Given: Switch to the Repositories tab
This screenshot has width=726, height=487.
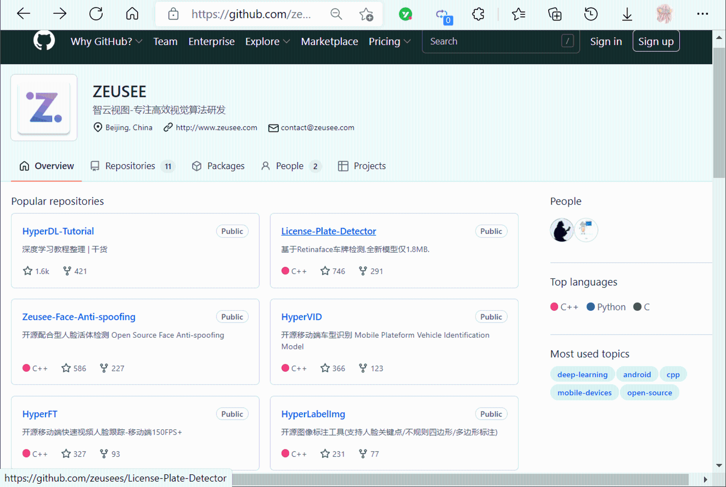Looking at the screenshot, I should coord(132,166).
